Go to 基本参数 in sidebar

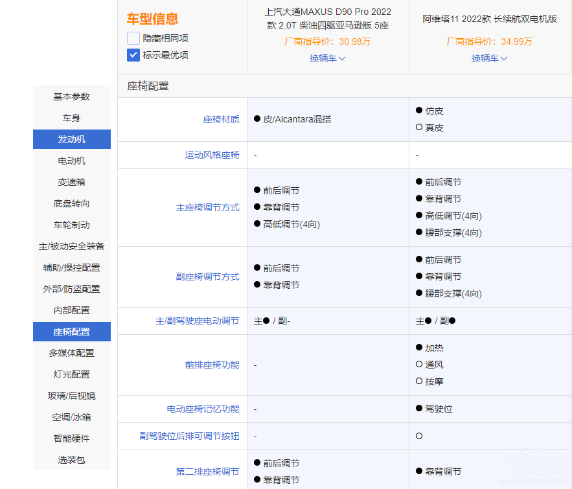pos(72,97)
